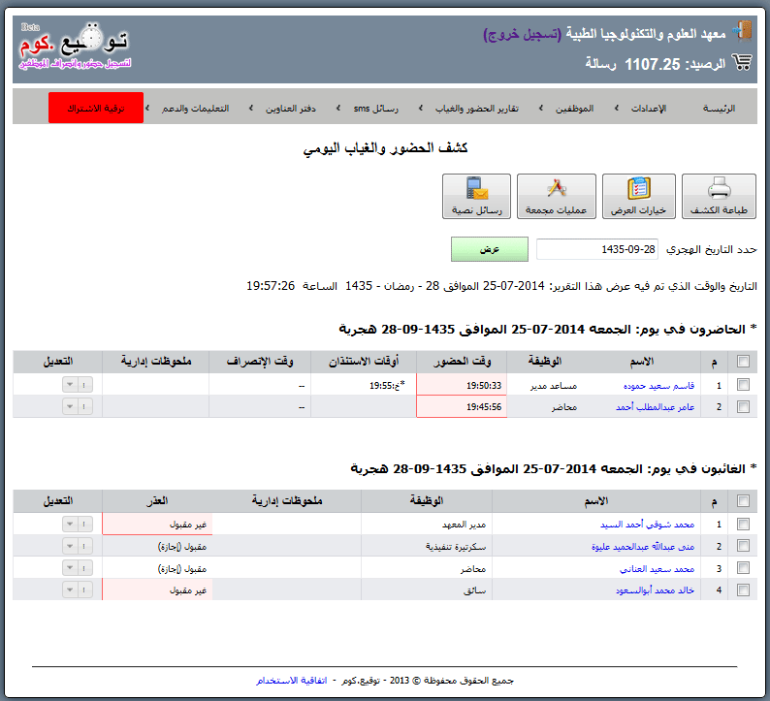Screen dimensions: 770x701
Task: Open رسائل sms menu
Action: pos(376,109)
